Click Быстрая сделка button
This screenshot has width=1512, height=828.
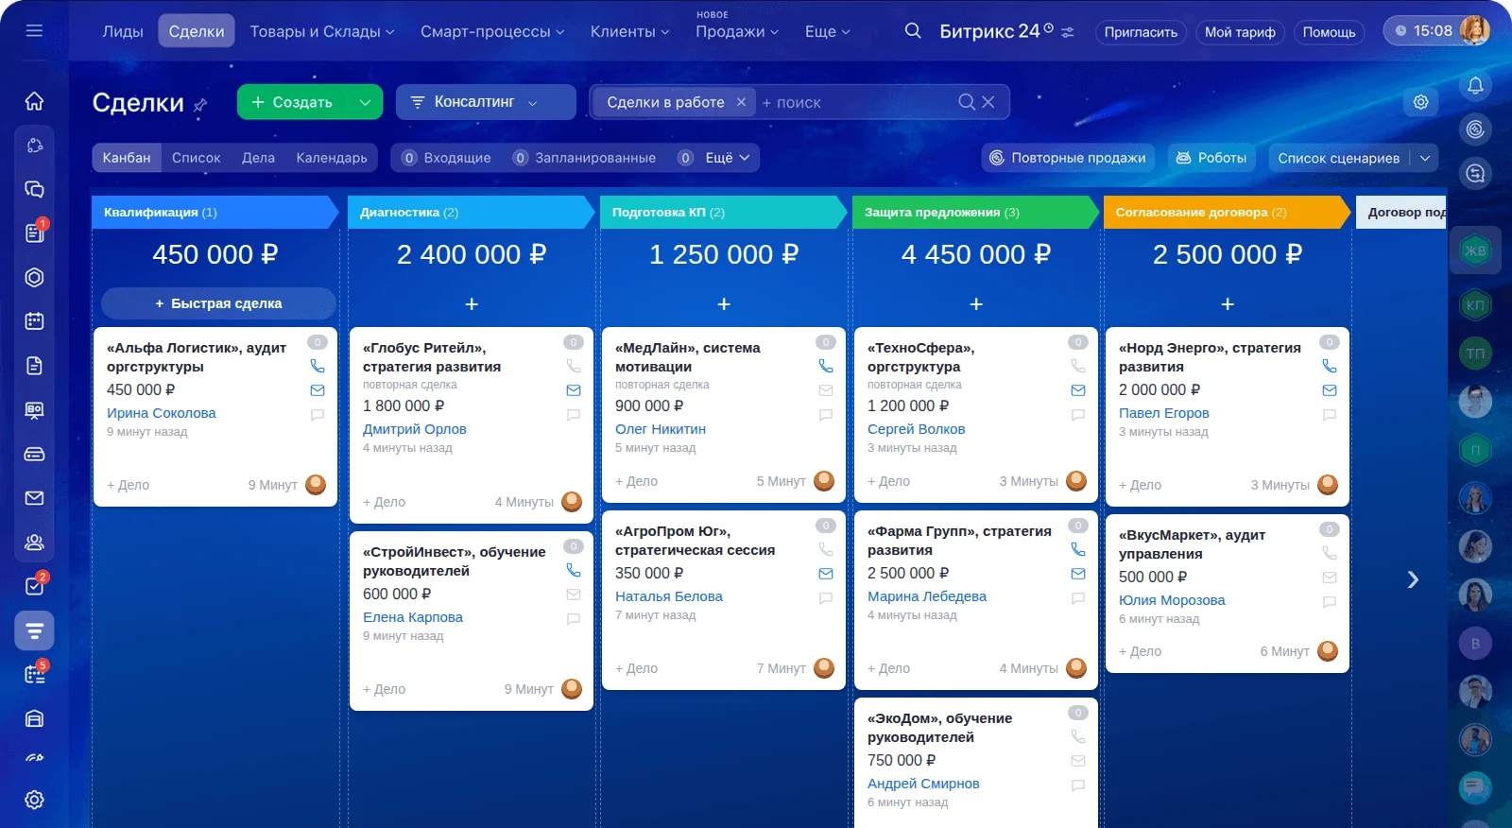tap(218, 303)
